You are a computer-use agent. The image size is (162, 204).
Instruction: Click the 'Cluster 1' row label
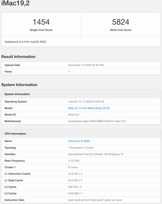pyautogui.click(x=10, y=167)
